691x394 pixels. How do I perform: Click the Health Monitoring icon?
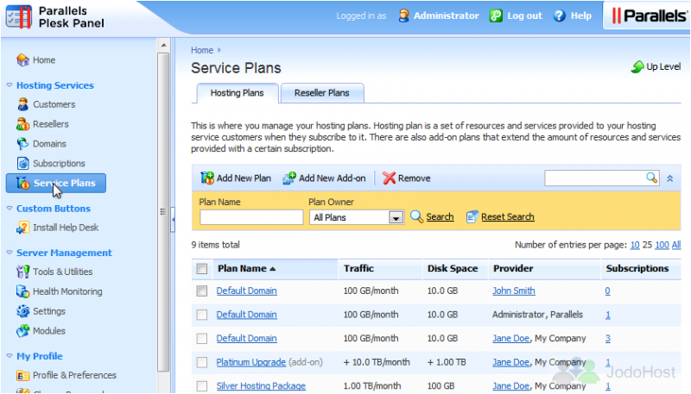[x=22, y=291]
